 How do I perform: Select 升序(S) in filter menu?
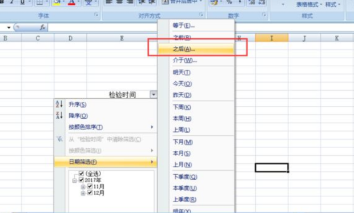tap(105, 105)
